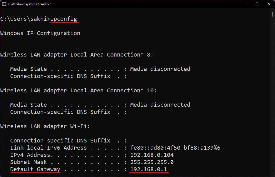The width and height of the screenshot is (275, 177).
Task: Maximize the command prompt window
Action: coord(257,4)
